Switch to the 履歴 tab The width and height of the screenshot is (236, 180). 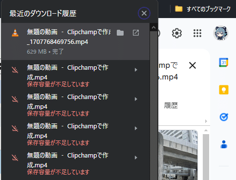[x=171, y=105]
